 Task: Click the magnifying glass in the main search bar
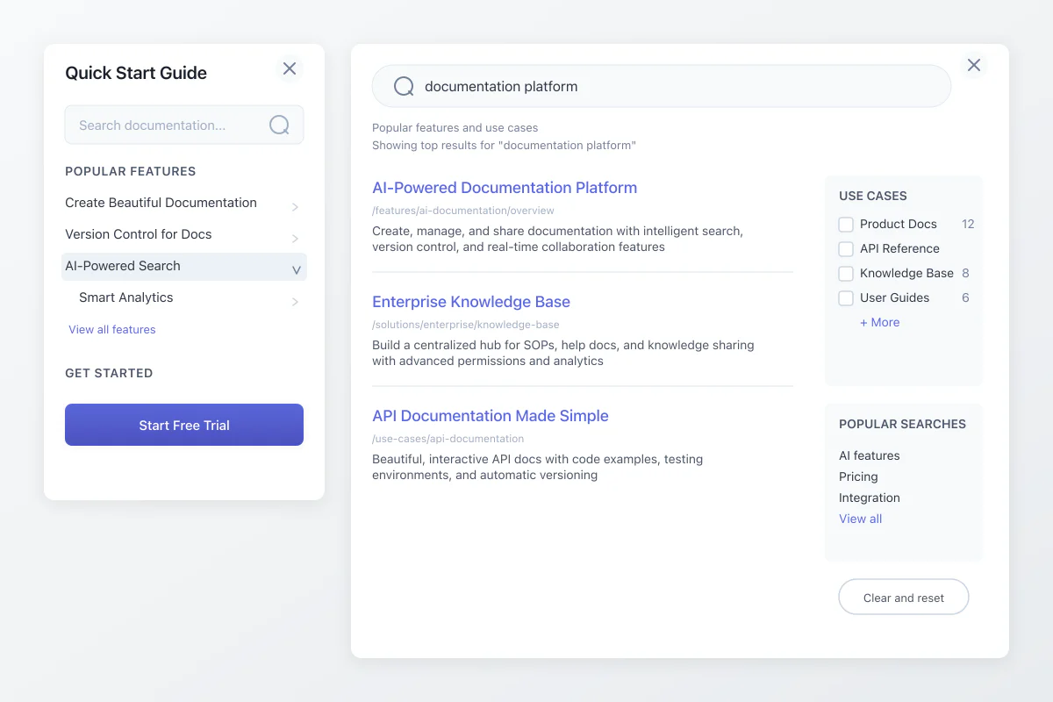[404, 86]
